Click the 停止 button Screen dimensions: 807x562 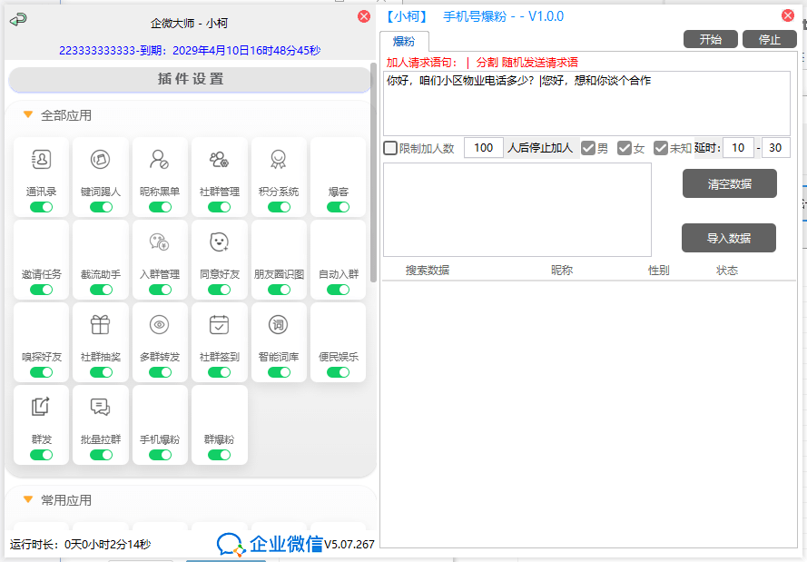(770, 39)
